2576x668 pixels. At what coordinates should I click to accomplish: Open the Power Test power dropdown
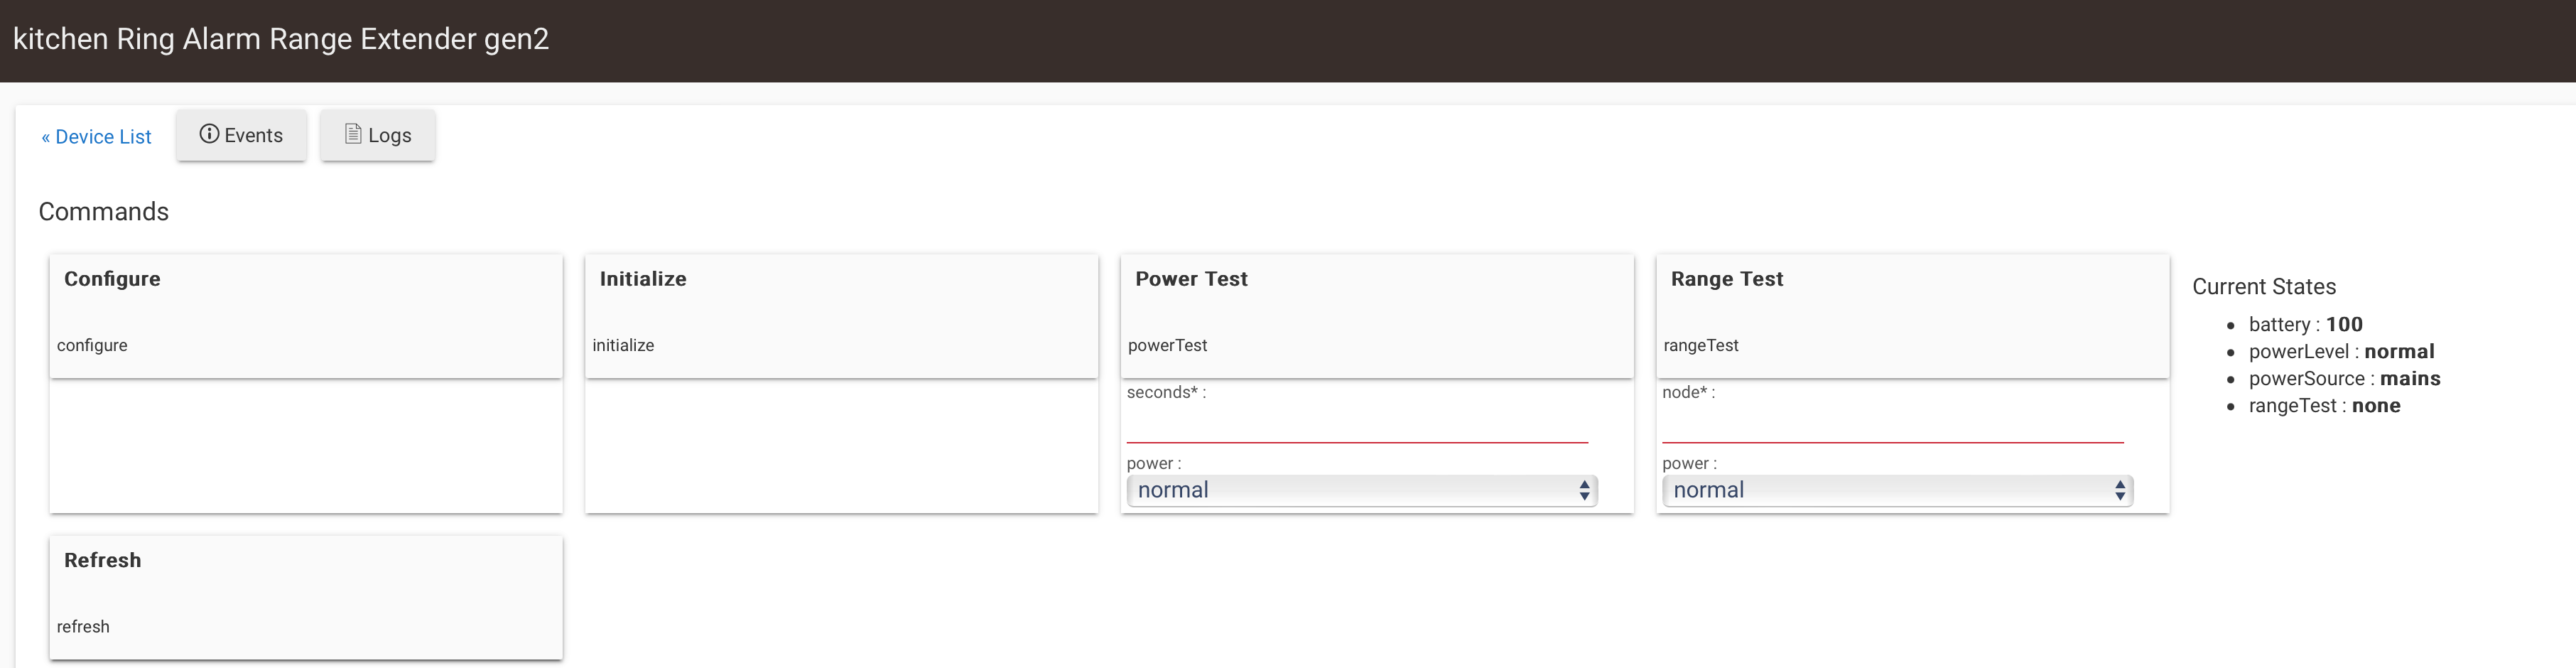tap(1362, 490)
